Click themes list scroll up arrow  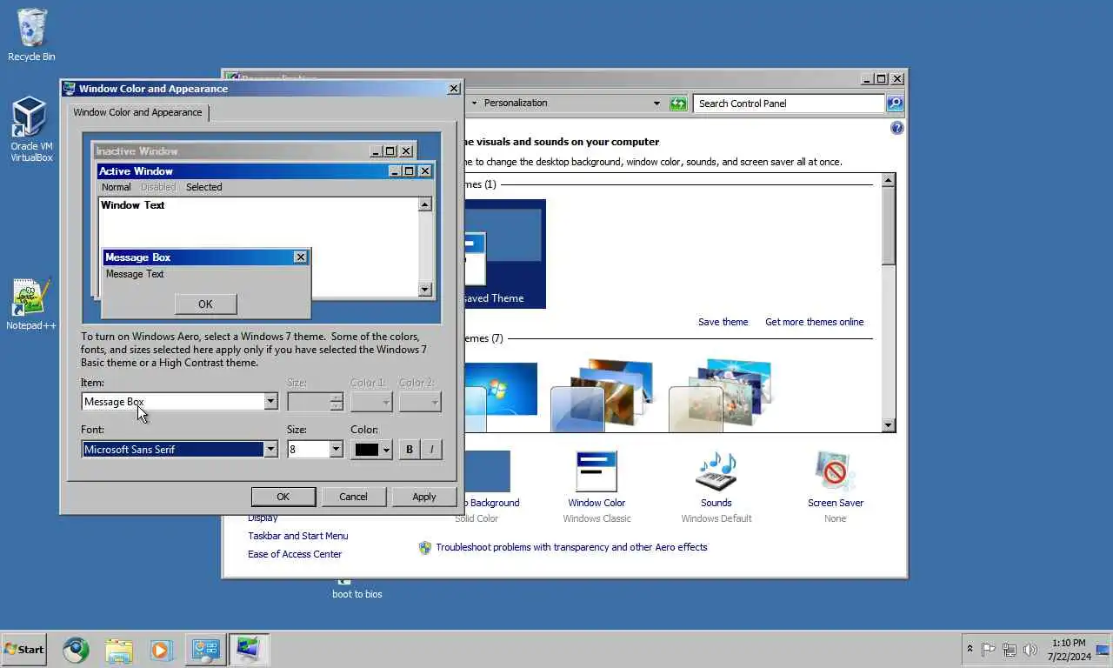(888, 180)
